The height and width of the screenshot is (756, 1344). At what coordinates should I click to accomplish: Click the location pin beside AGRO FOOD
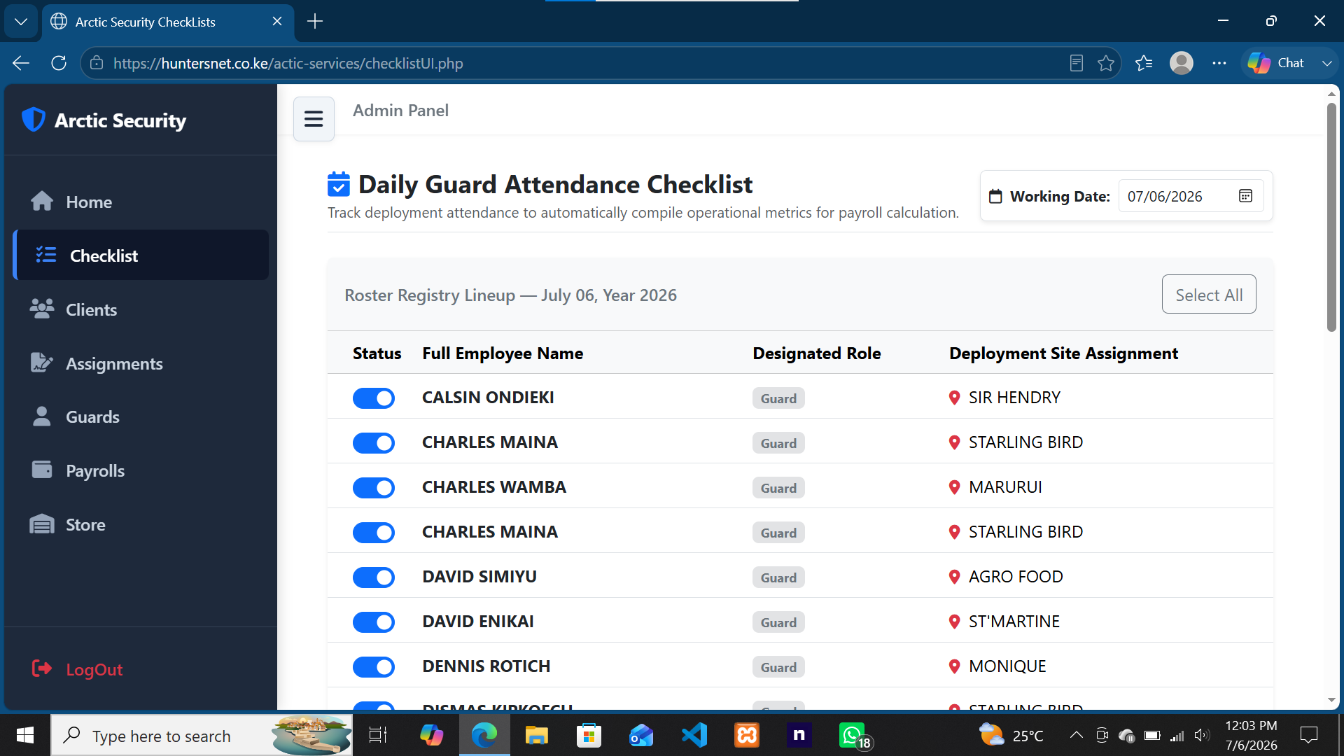tap(954, 577)
